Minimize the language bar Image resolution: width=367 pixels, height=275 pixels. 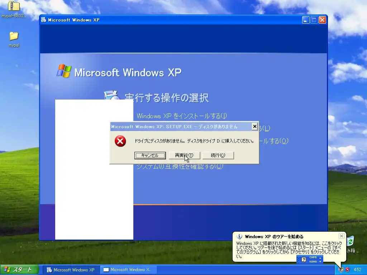coord(320,257)
